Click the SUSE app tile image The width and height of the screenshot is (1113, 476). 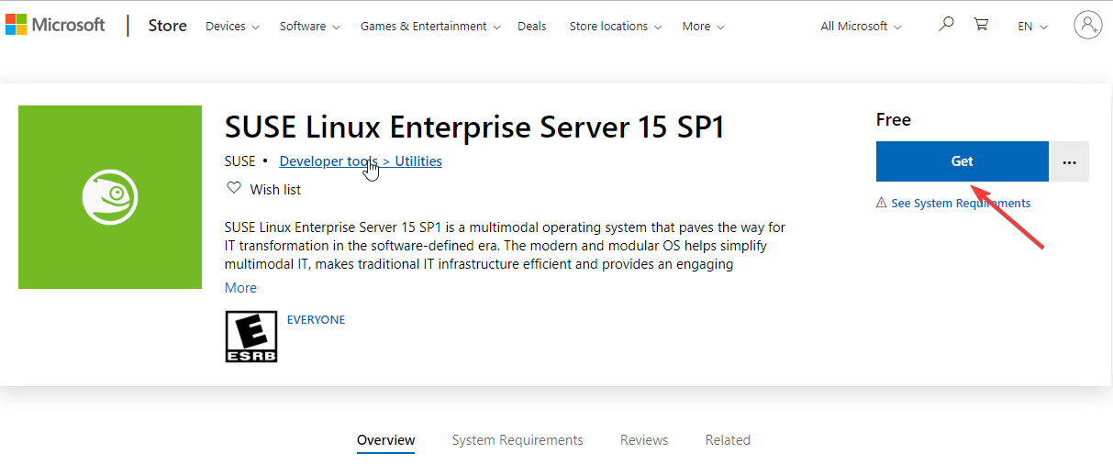tap(110, 197)
